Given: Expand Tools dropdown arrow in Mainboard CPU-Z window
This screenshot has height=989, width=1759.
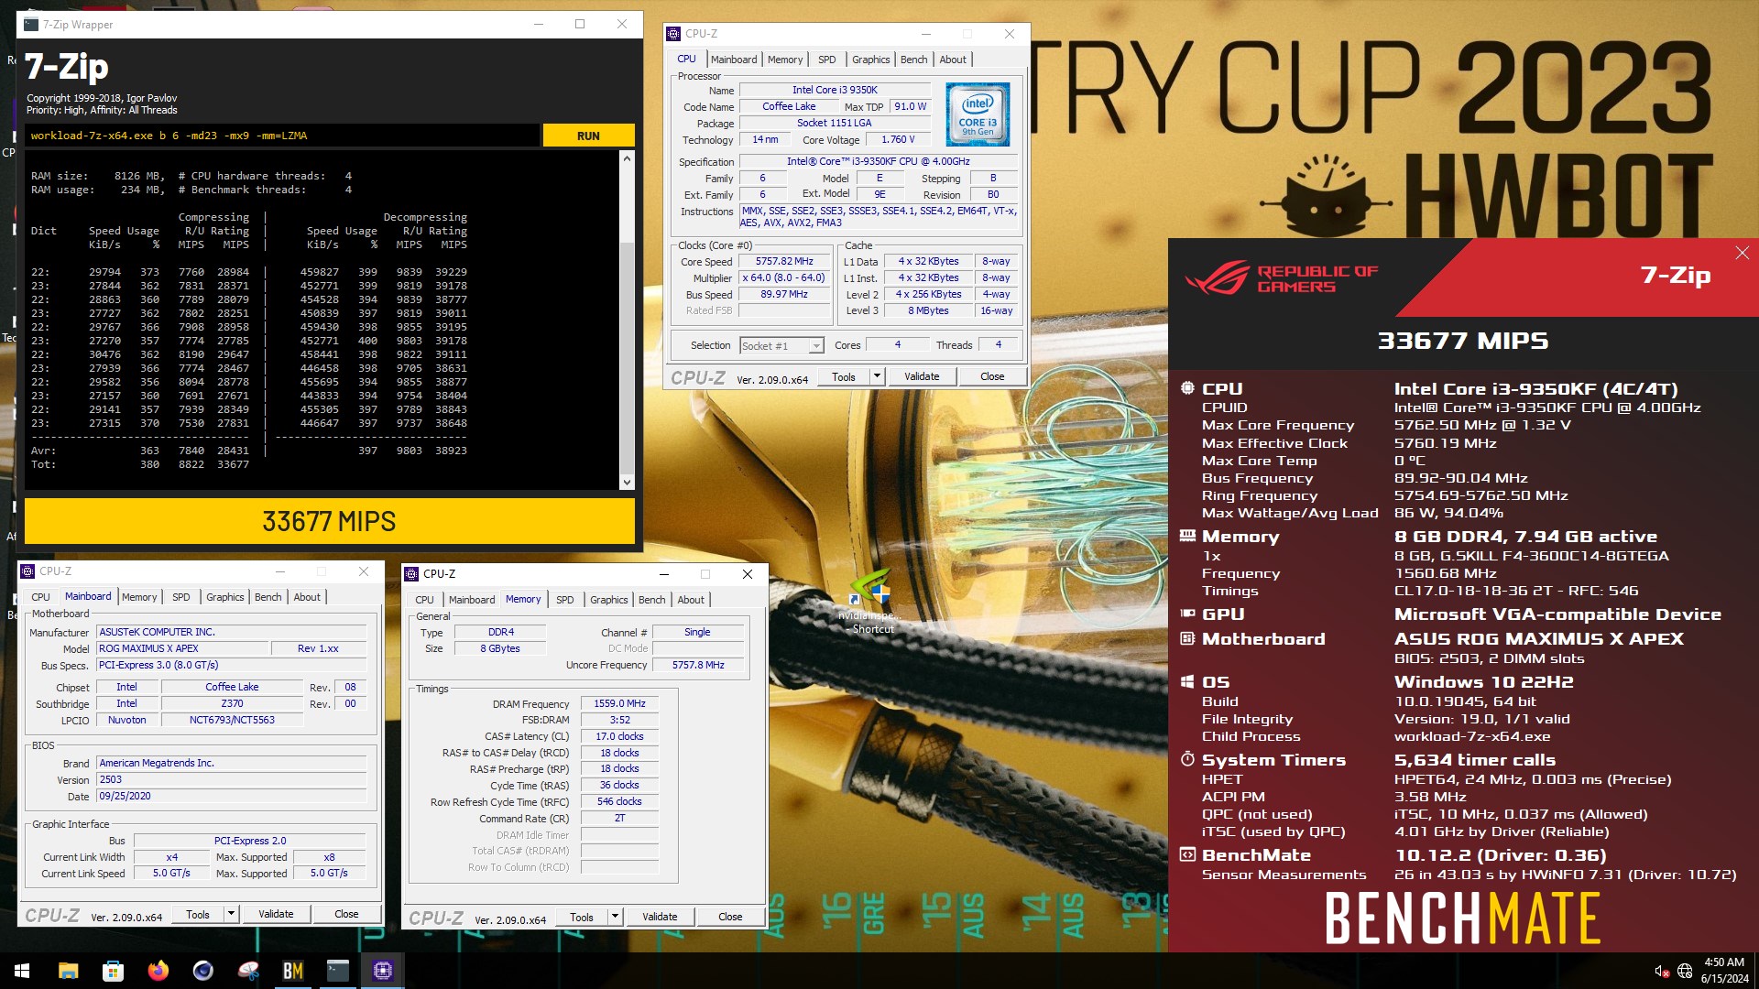Looking at the screenshot, I should coord(231,914).
